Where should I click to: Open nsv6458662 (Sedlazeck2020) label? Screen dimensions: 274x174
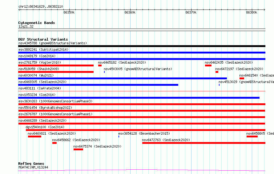pyautogui.click(x=76, y=140)
